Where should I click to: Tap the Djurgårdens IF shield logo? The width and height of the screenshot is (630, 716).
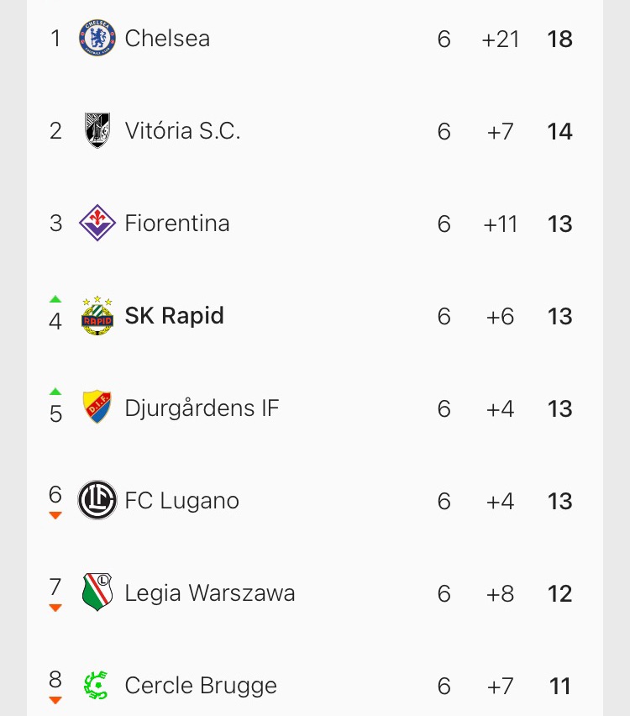[x=97, y=408]
